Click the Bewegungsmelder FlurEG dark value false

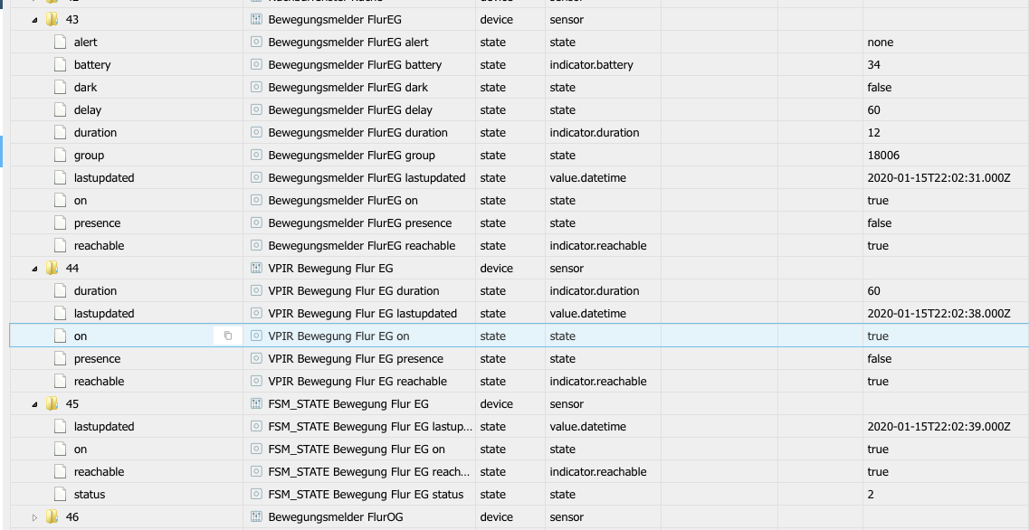(880, 87)
